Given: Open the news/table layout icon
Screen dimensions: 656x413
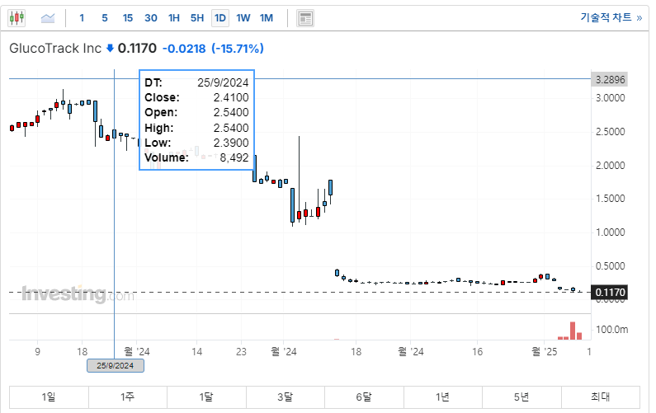Looking at the screenshot, I should click(x=305, y=18).
